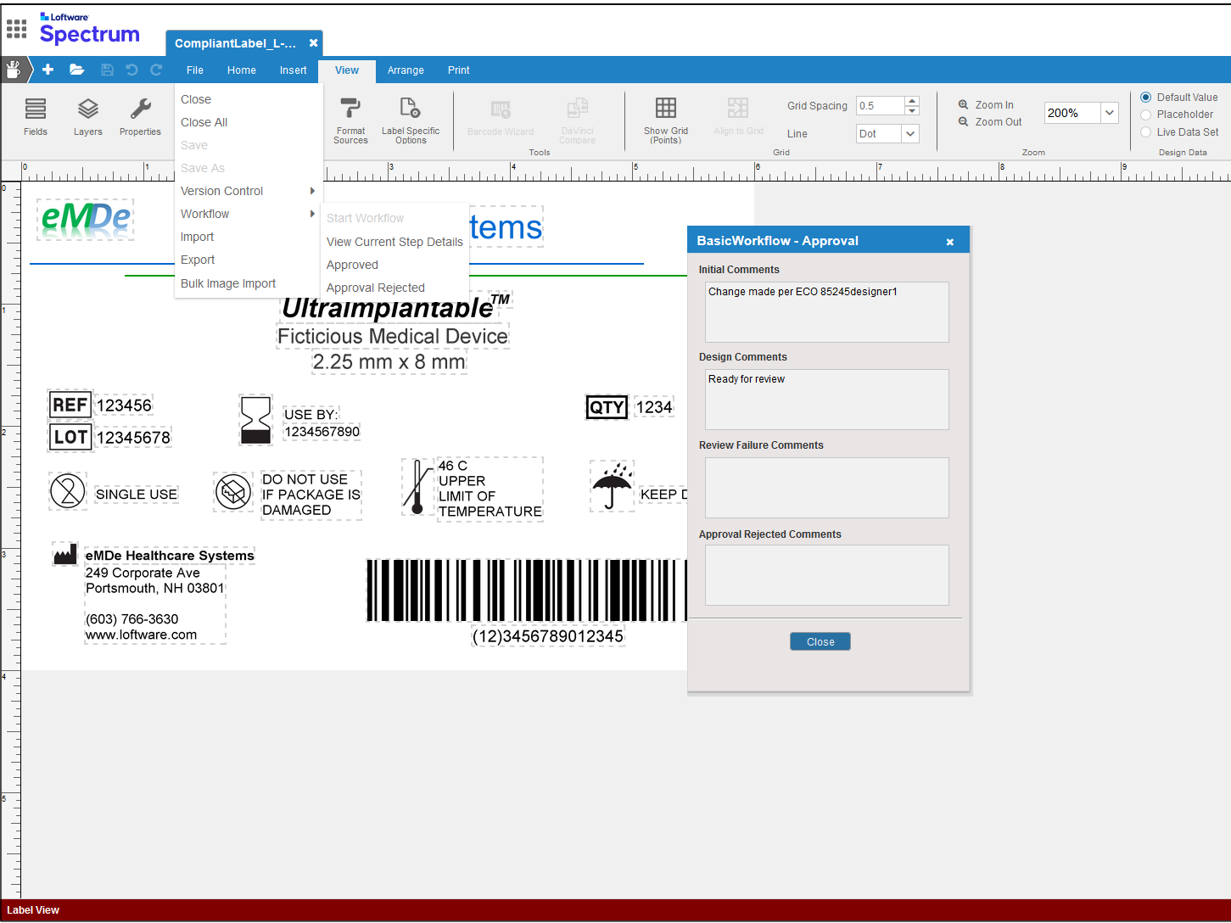Image resolution: width=1231 pixels, height=923 pixels.
Task: Zoom In on the label
Action: click(986, 105)
